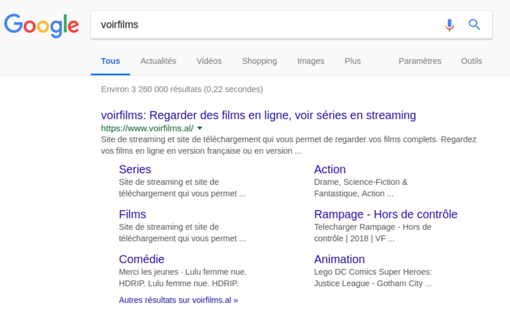Screen dimensions: 510x314
Task: Expand the green arrow beside voirfilms.al URL
Action: click(x=200, y=128)
